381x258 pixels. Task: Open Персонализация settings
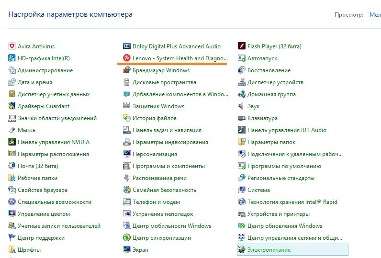click(155, 154)
